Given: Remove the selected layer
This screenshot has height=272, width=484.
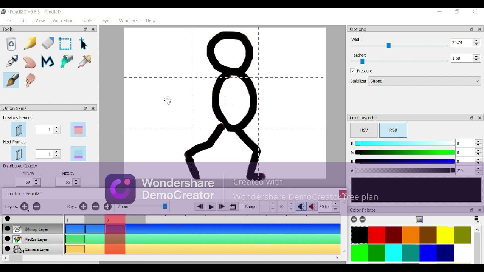Looking at the screenshot, I should pos(37,207).
